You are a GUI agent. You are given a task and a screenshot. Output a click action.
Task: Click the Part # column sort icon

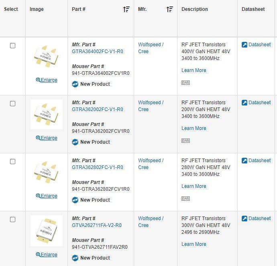tap(126, 9)
